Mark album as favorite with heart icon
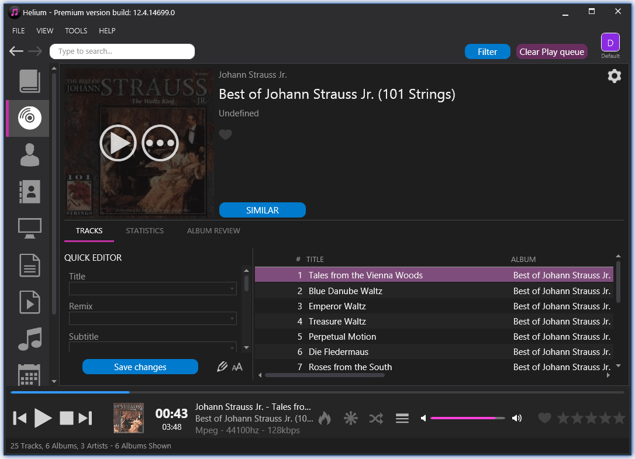Screen dimensions: 635x459 click(226, 134)
